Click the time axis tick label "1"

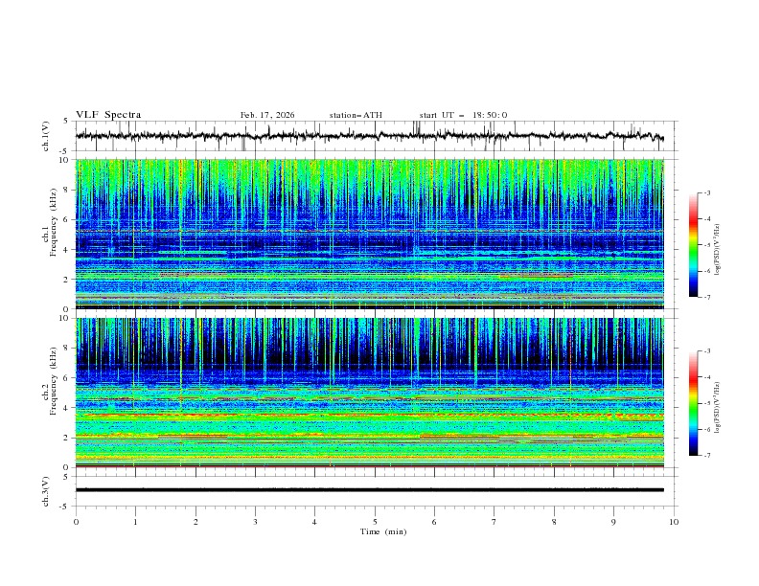(135, 522)
